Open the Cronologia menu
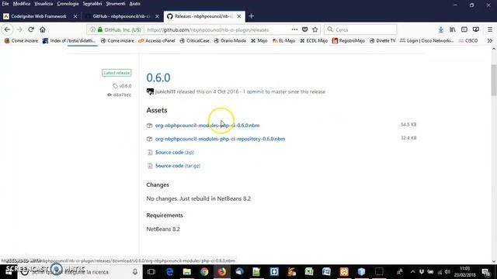 point(68,4)
